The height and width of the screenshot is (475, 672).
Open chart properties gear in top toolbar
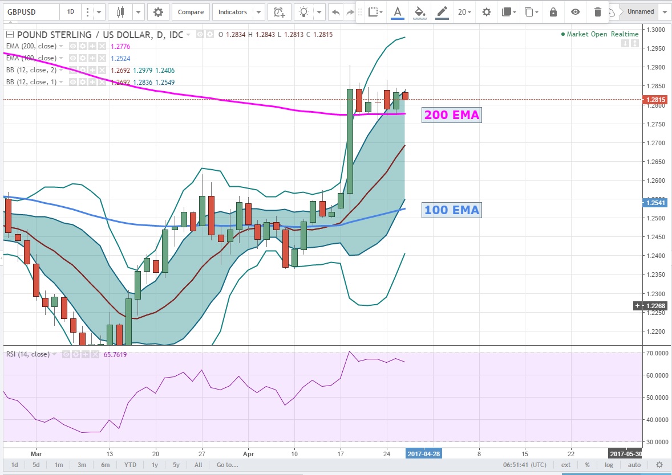(x=158, y=12)
